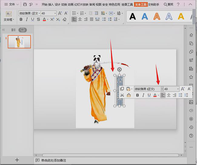Click the distributed alignment icon in ribbon
The height and width of the screenshot is (165, 197).
[x=97, y=19]
